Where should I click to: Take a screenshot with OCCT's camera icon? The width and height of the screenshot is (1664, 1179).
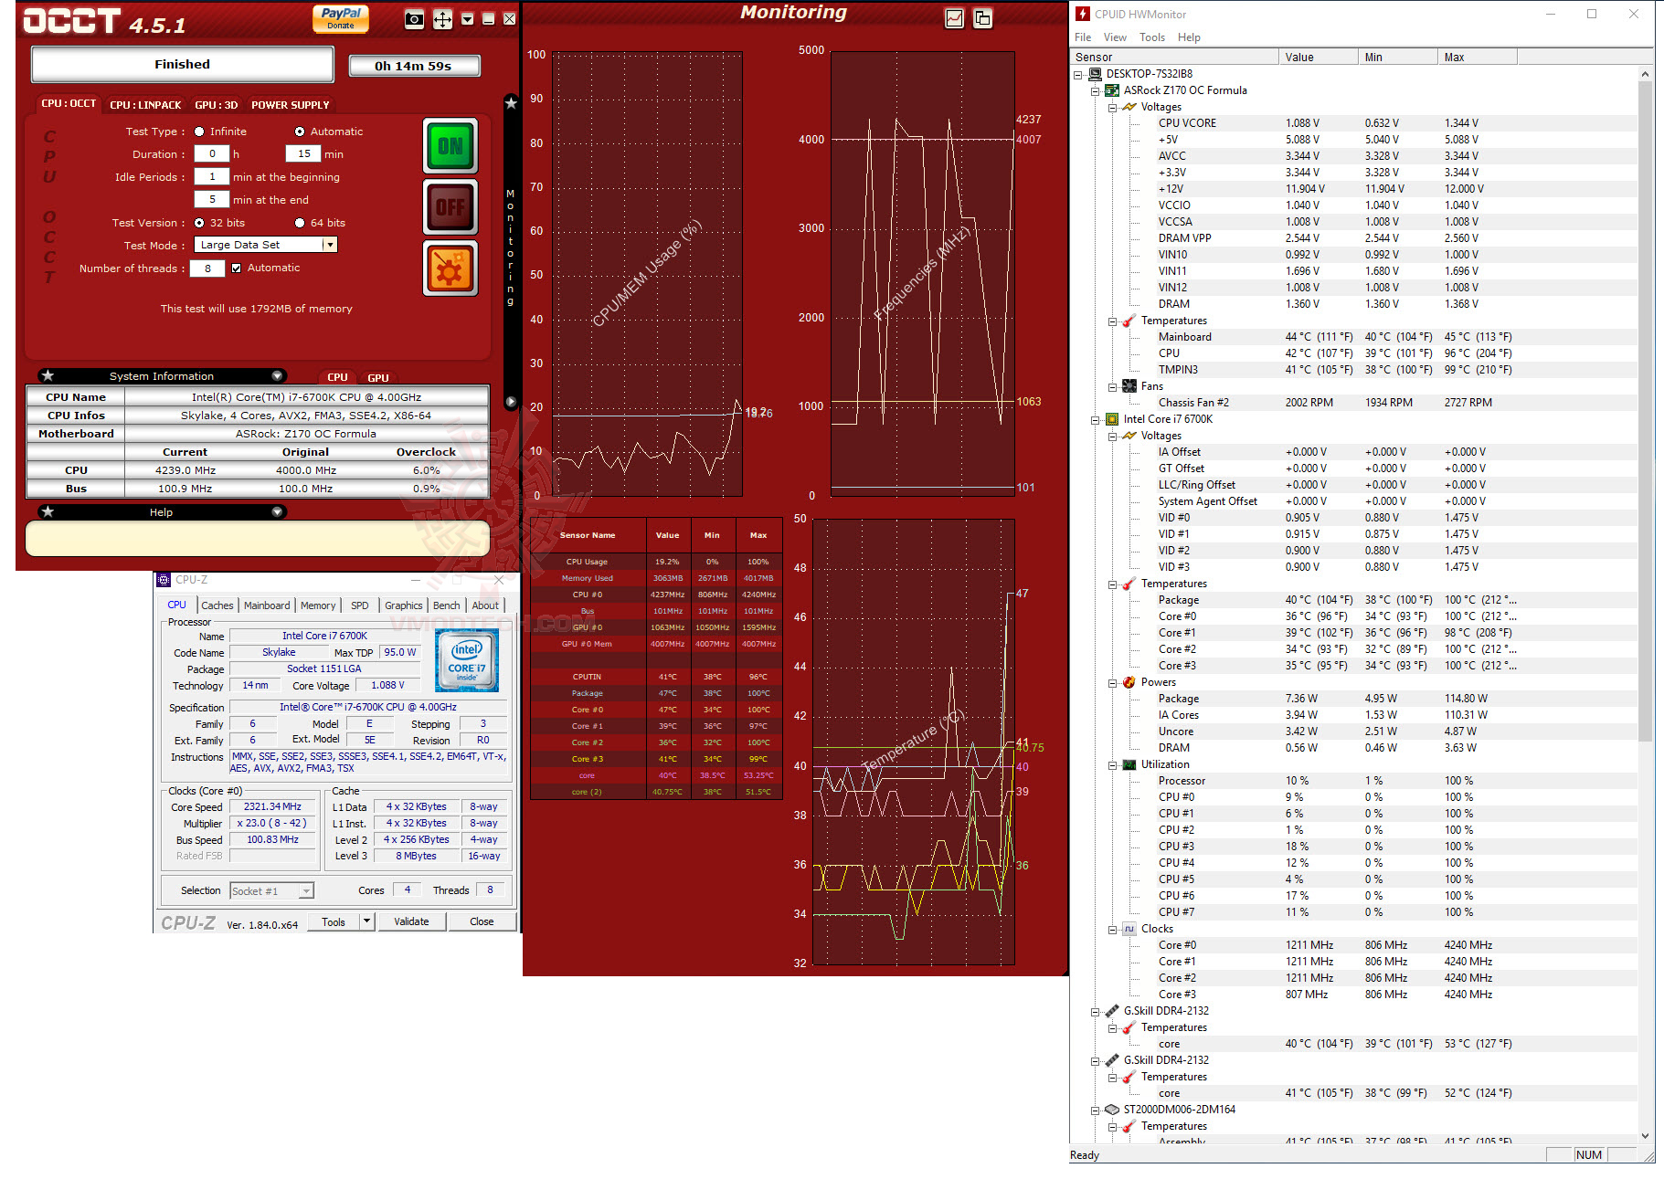415,19
